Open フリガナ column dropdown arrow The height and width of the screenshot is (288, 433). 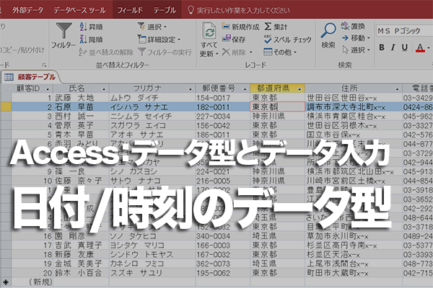pos(190,89)
